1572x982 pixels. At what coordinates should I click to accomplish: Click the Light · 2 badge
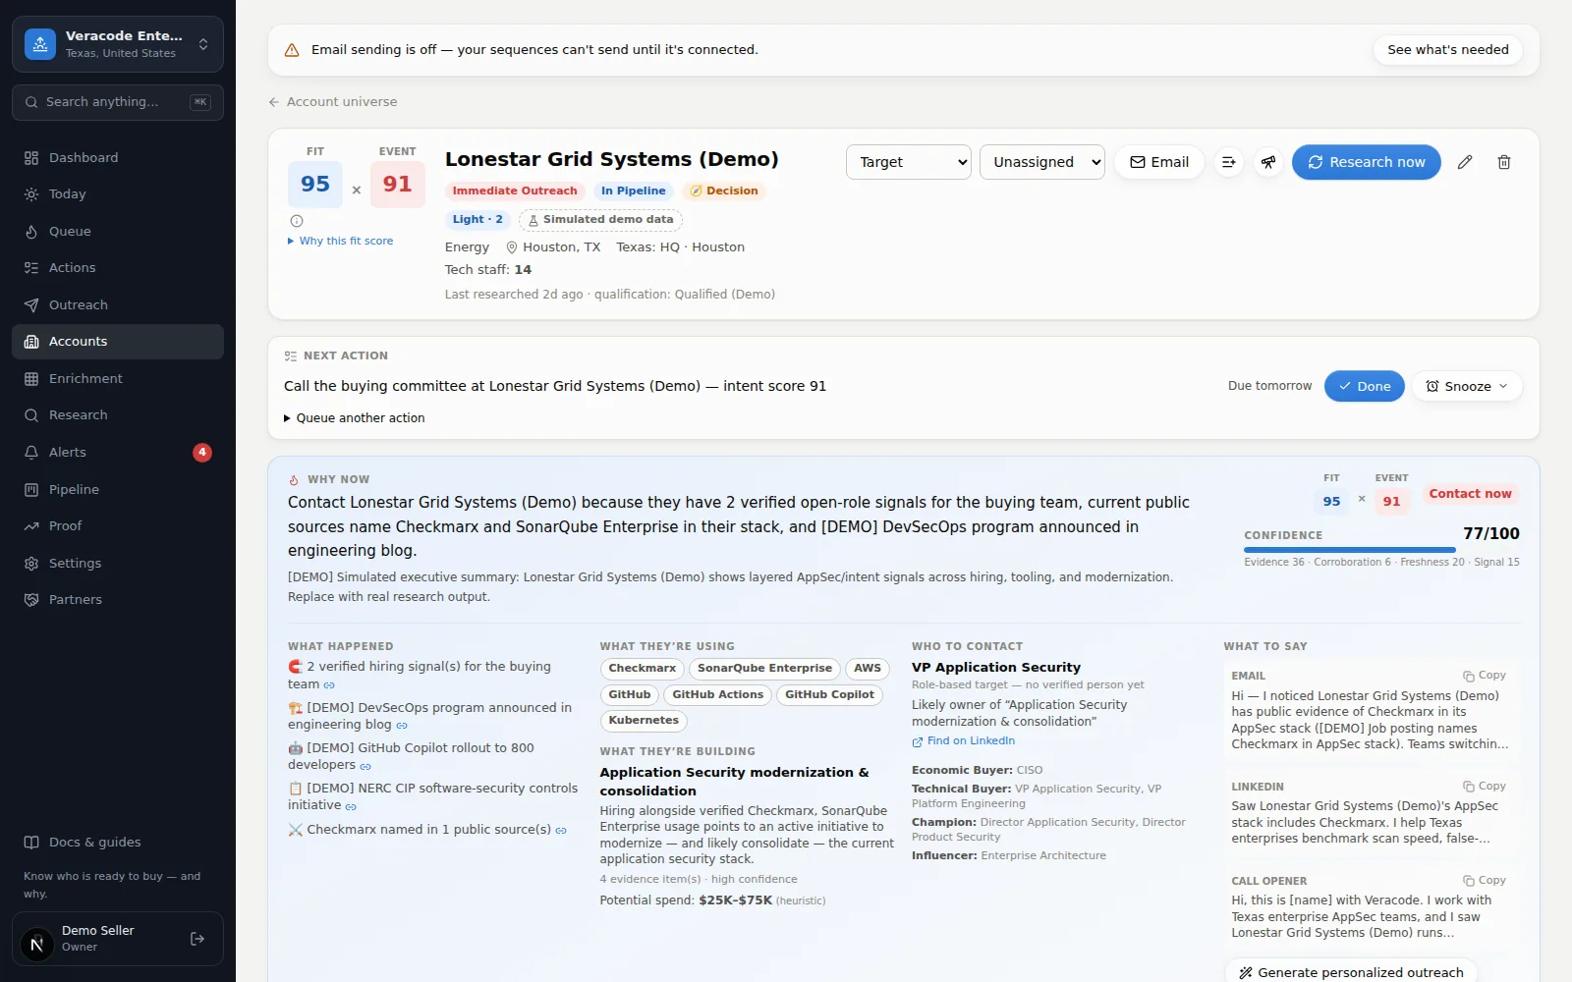pos(477,220)
